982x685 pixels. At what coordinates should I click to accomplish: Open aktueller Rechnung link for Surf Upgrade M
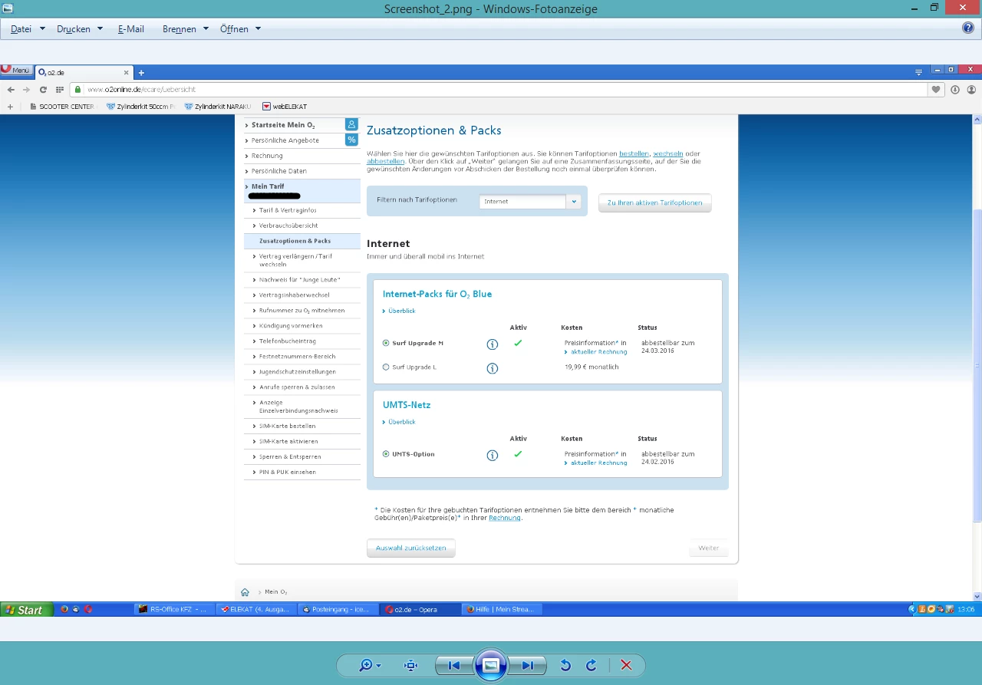[x=598, y=352]
